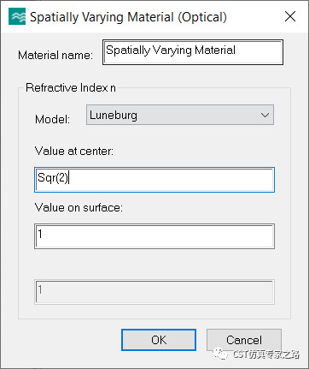The width and height of the screenshot is (309, 369).
Task: Click the Luneburg text in the Model box
Action: [x=114, y=116]
